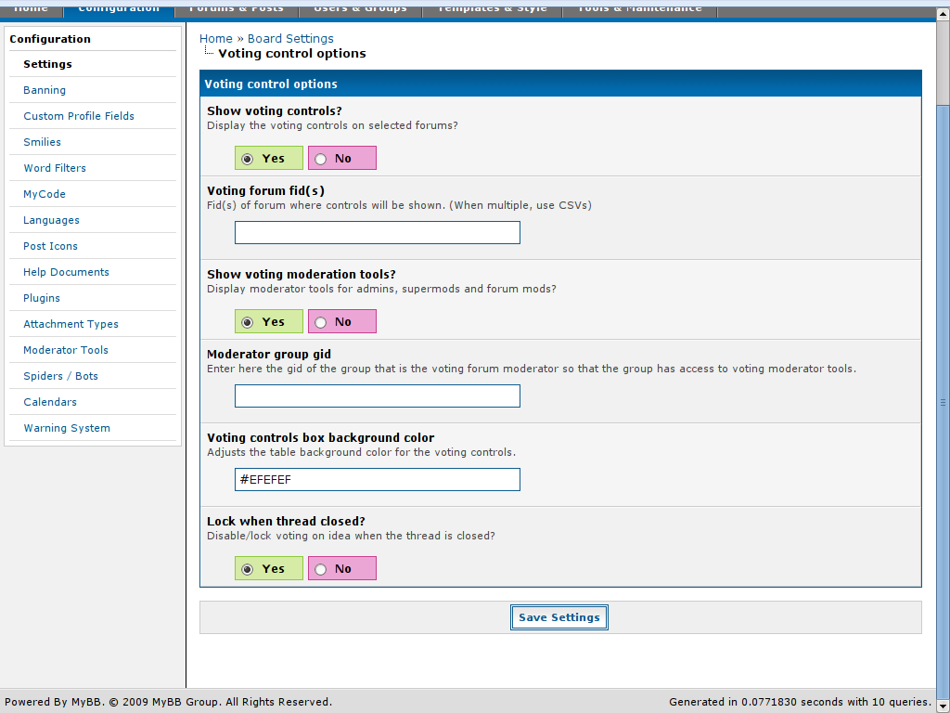Open the Templates & Style tab

tap(492, 8)
